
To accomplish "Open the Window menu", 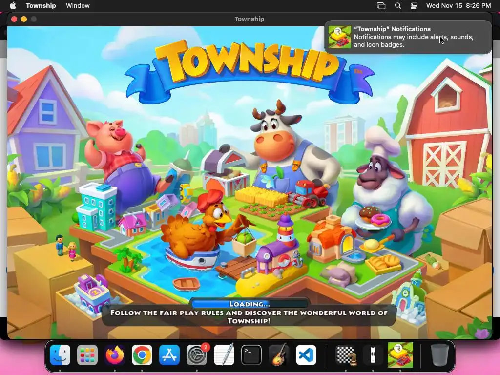I will [78, 5].
